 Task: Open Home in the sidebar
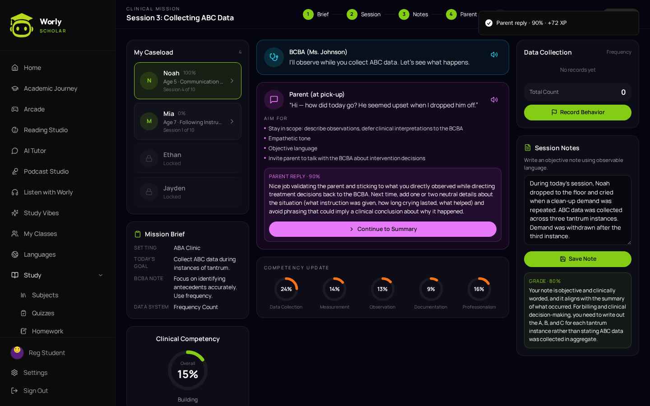point(57,68)
